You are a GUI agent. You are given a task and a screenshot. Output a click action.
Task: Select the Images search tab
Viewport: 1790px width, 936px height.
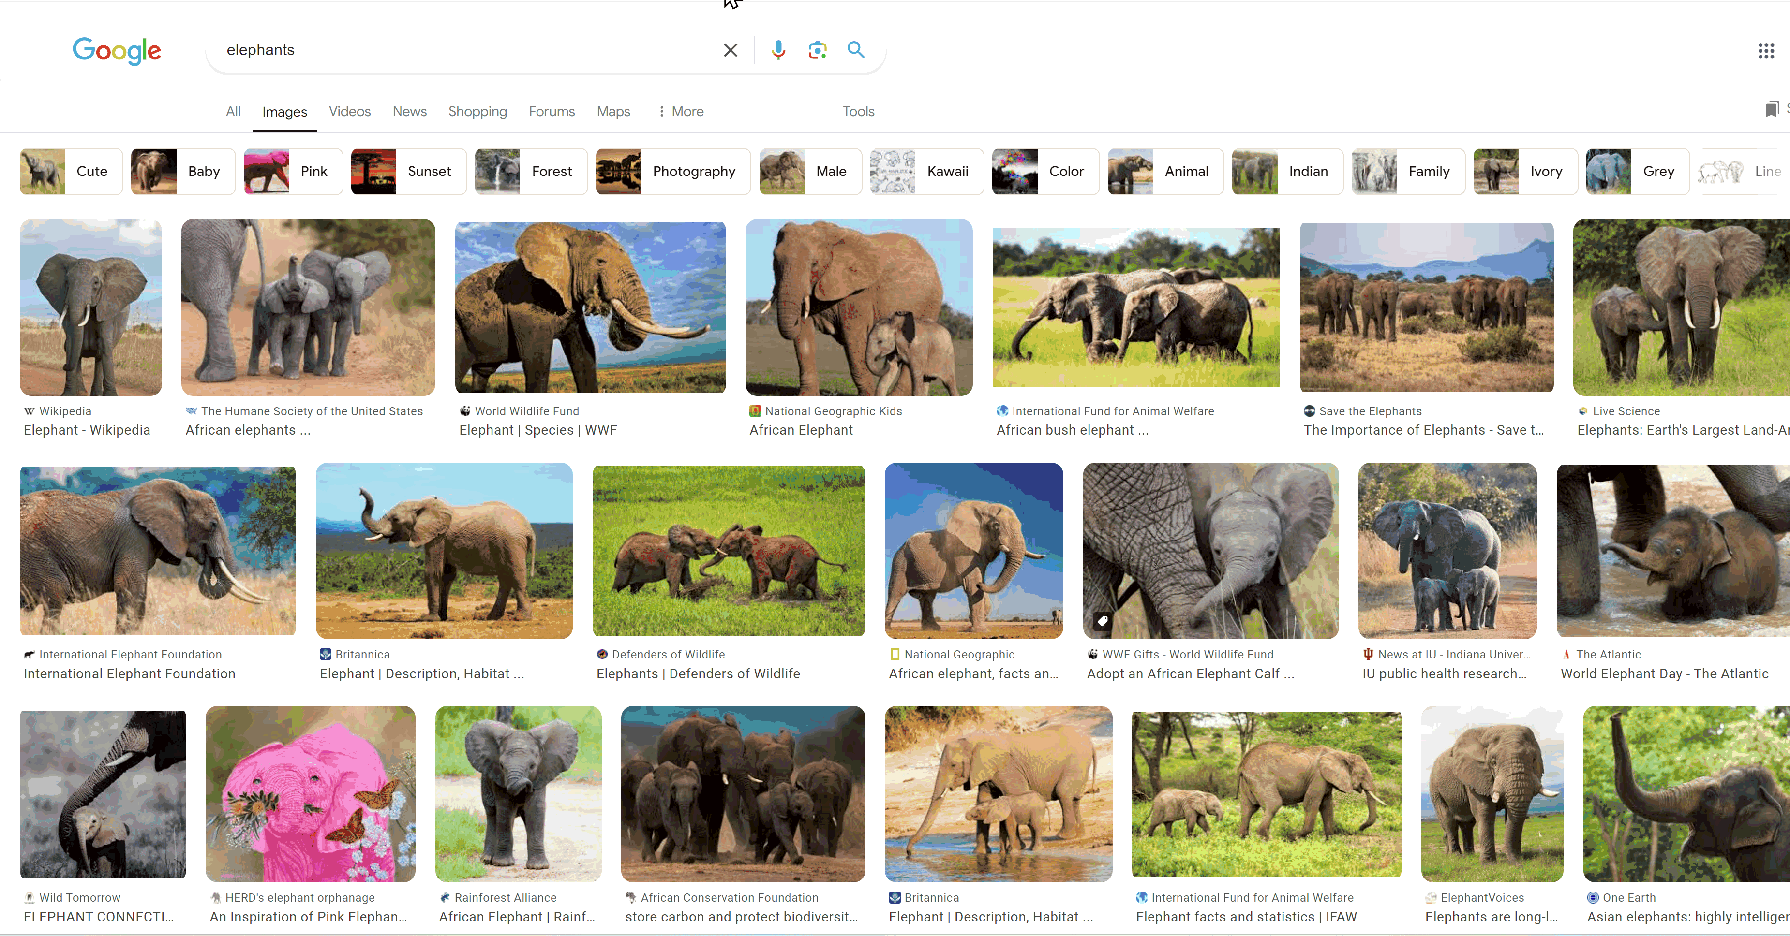pos(283,111)
